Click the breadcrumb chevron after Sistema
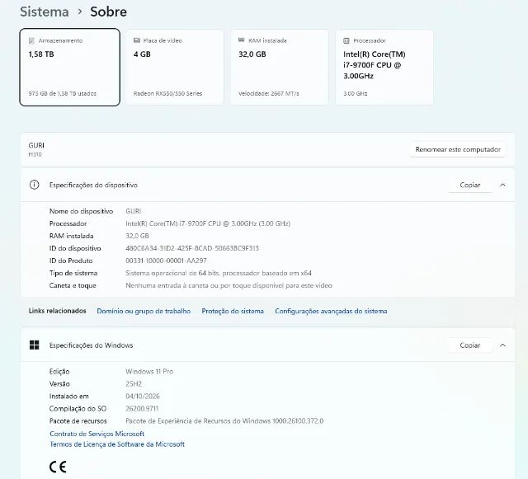The width and height of the screenshot is (528, 479). [x=80, y=12]
